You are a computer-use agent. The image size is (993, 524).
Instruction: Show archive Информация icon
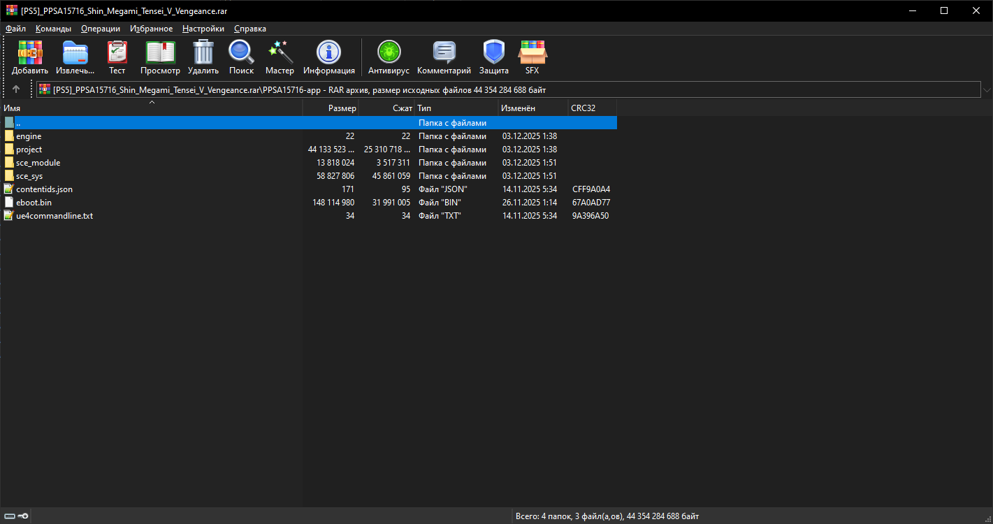(328, 52)
